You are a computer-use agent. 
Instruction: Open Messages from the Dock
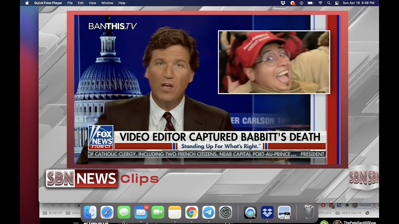tap(124, 212)
